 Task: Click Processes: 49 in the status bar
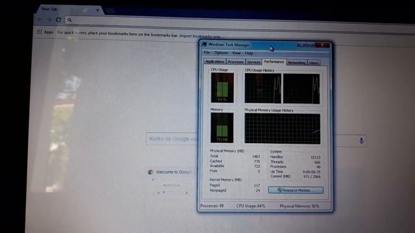(x=212, y=206)
